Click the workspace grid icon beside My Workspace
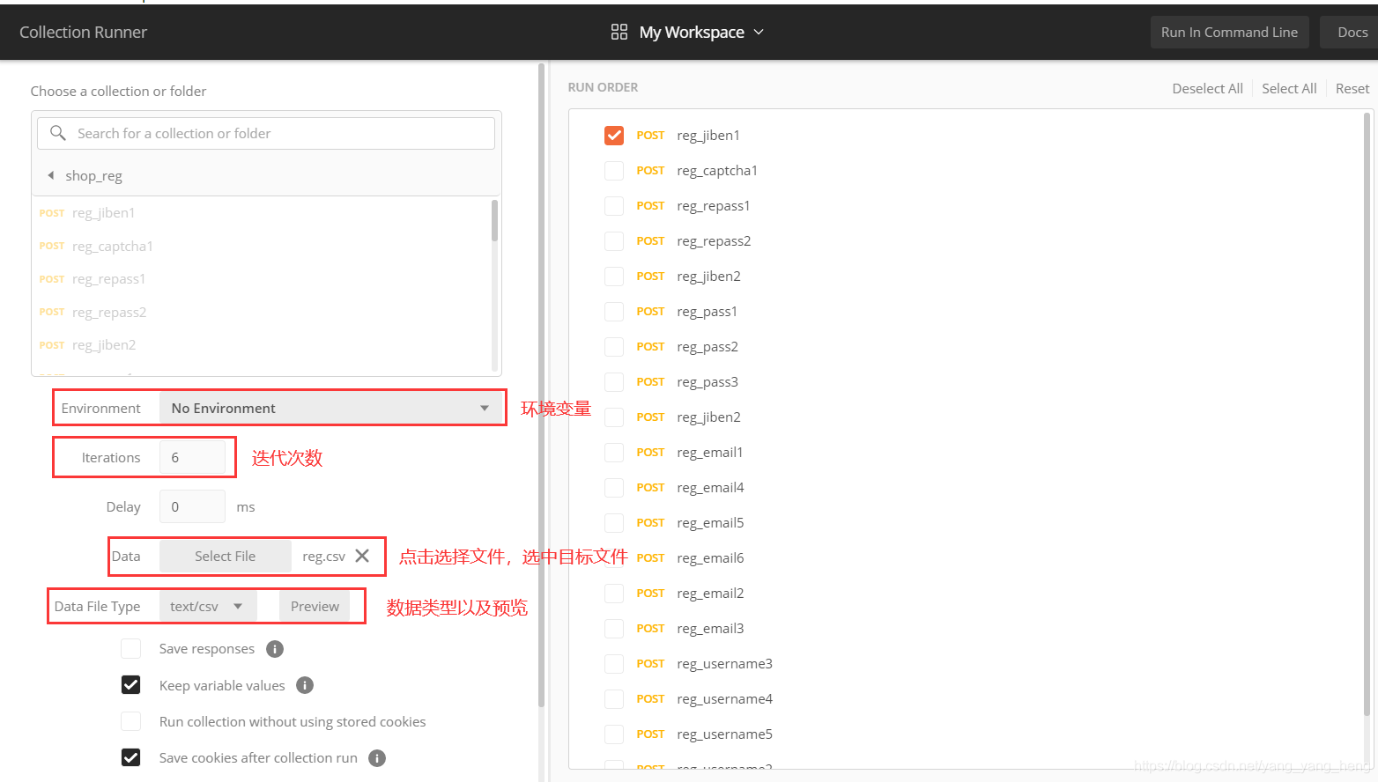The height and width of the screenshot is (782, 1378). 619,32
